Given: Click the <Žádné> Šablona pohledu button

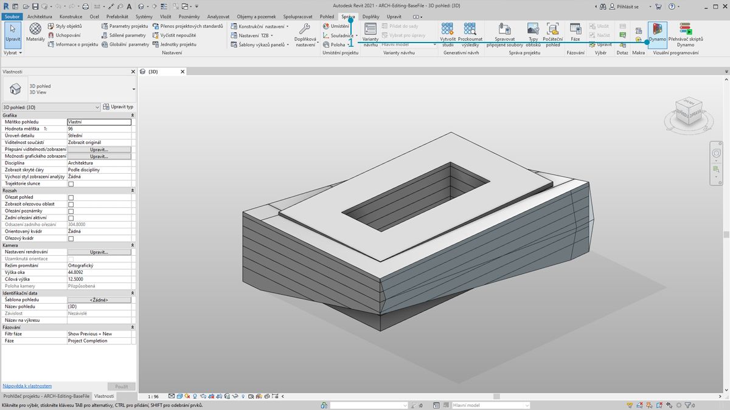Looking at the screenshot, I should click(99, 300).
